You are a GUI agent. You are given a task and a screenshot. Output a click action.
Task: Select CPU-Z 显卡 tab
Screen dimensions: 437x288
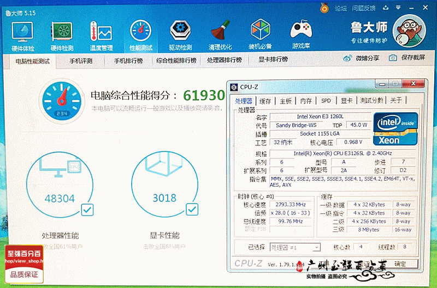pos(347,101)
